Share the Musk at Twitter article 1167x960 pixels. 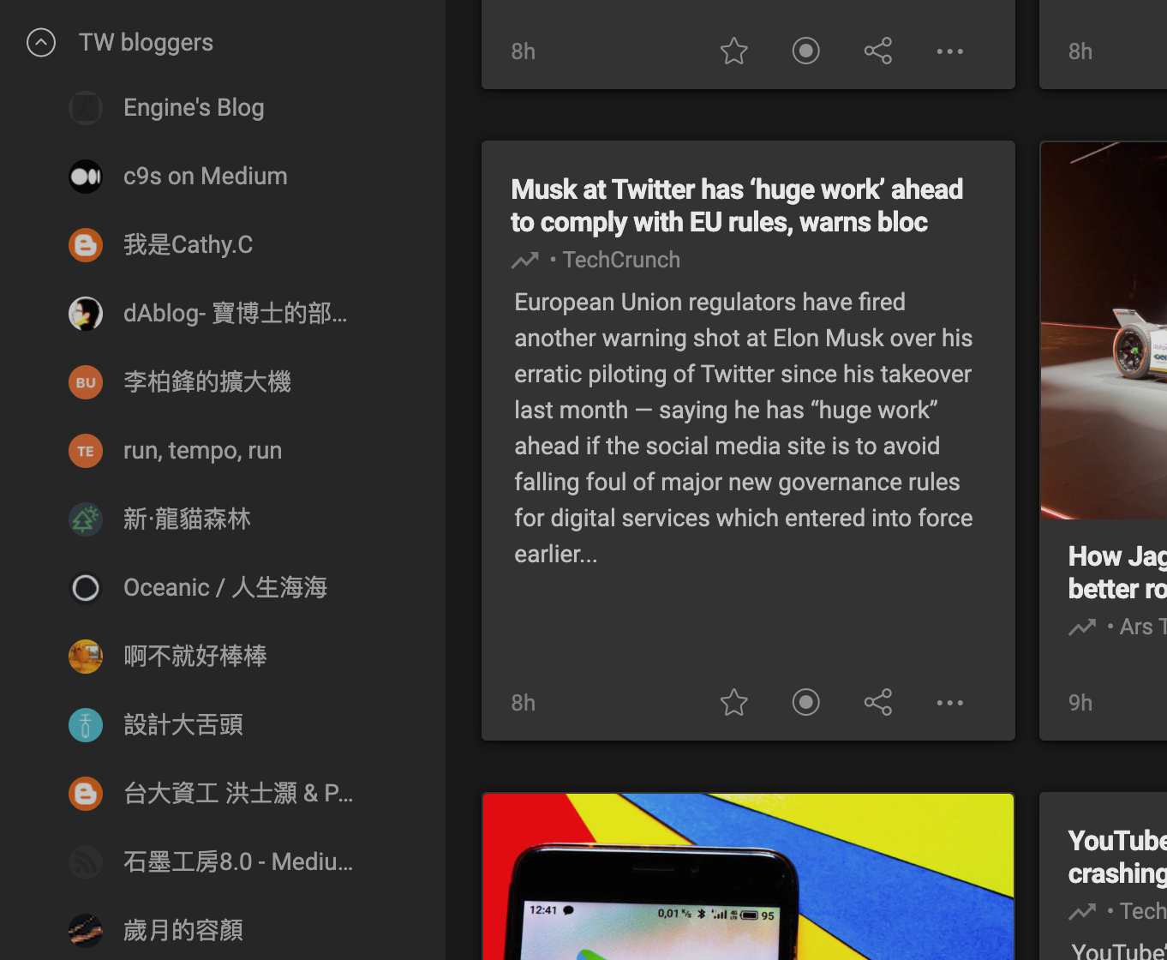(x=878, y=703)
